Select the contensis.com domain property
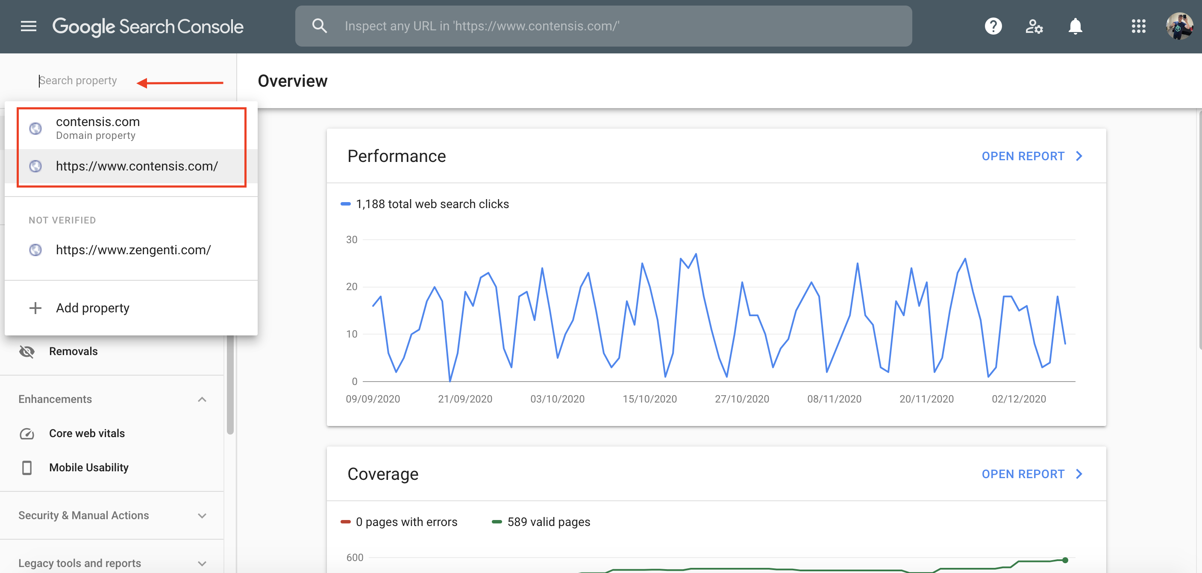The width and height of the screenshot is (1202, 573). 131,128
